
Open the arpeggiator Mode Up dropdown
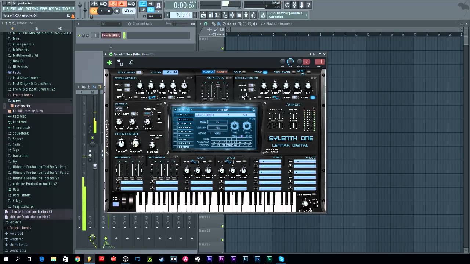pyautogui.click(x=217, y=122)
